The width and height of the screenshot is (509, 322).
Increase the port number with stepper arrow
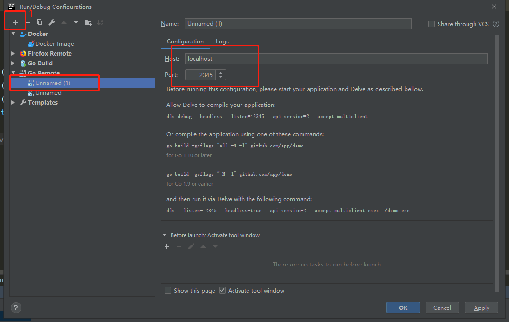221,72
